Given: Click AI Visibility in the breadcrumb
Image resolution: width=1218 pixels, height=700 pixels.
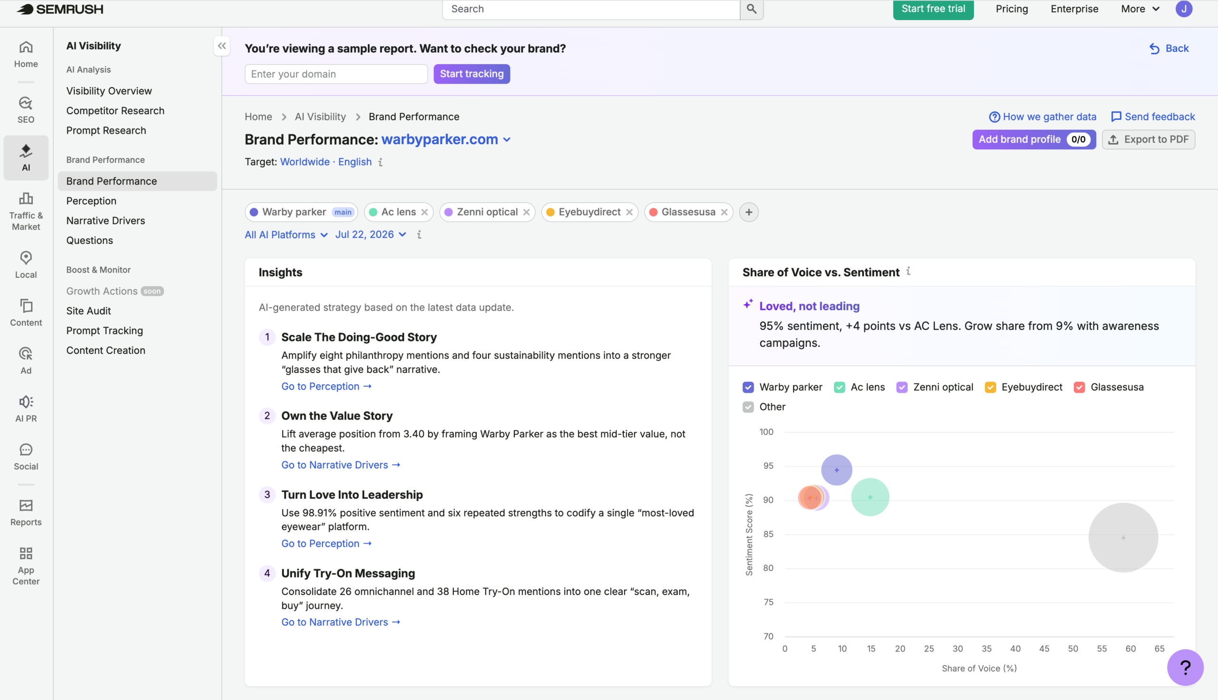Looking at the screenshot, I should [320, 117].
